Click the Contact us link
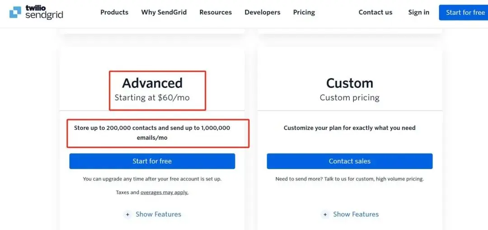The image size is (488, 230). tap(375, 12)
